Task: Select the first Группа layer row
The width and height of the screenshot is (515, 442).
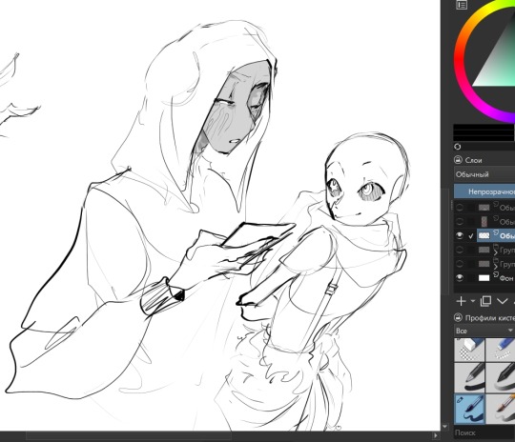Action: coord(484,250)
